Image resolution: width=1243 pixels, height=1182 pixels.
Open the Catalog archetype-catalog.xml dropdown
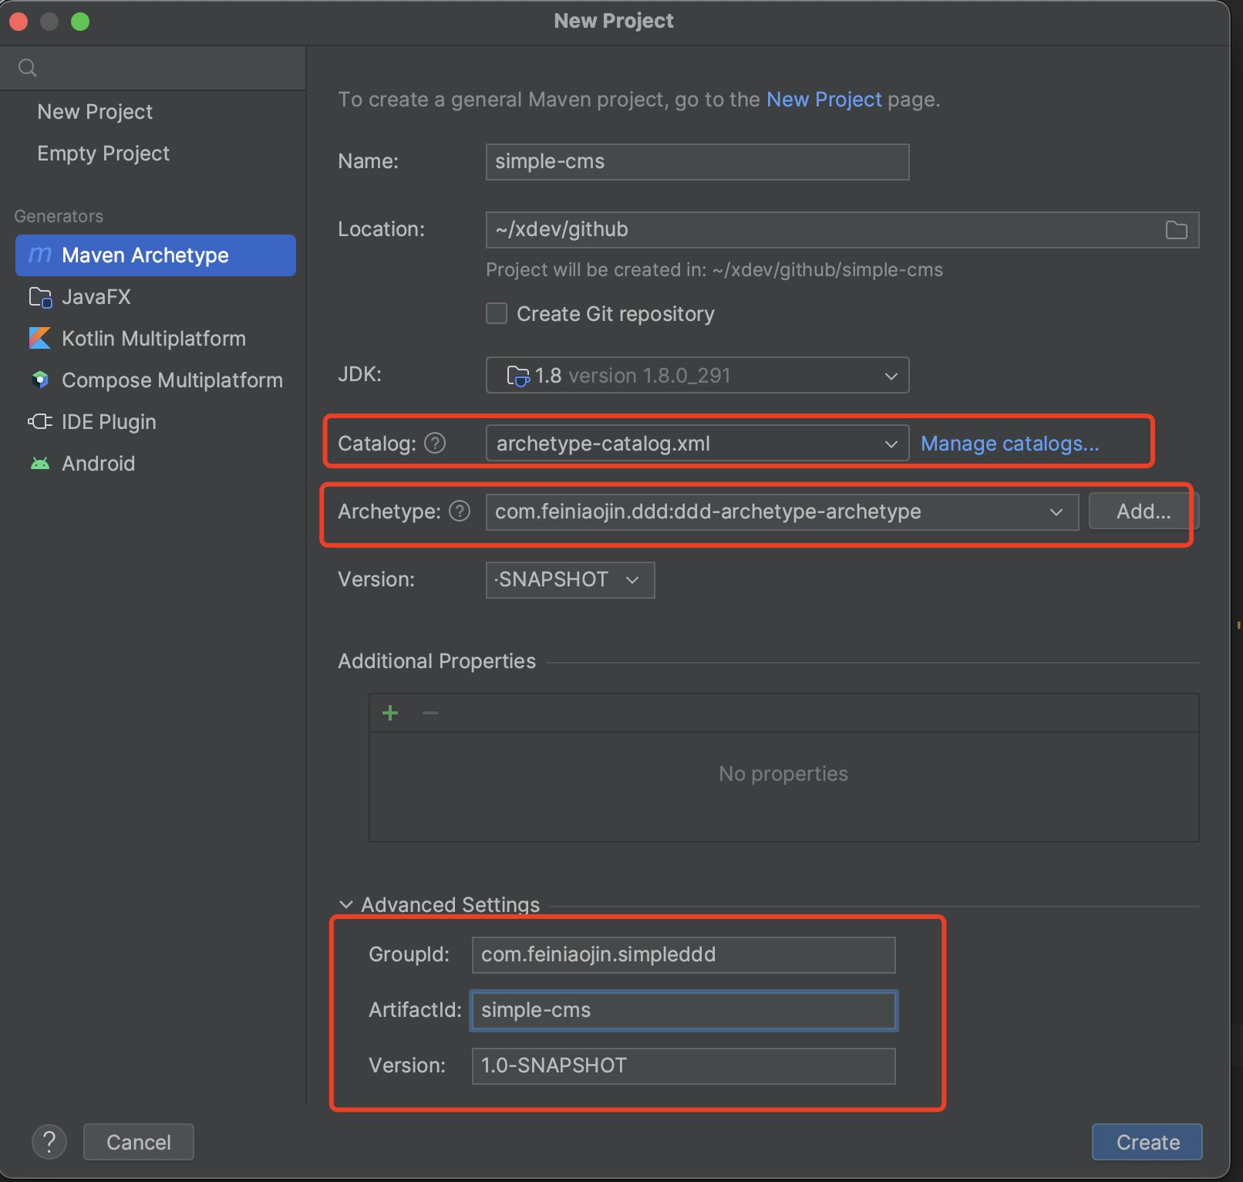tap(697, 444)
